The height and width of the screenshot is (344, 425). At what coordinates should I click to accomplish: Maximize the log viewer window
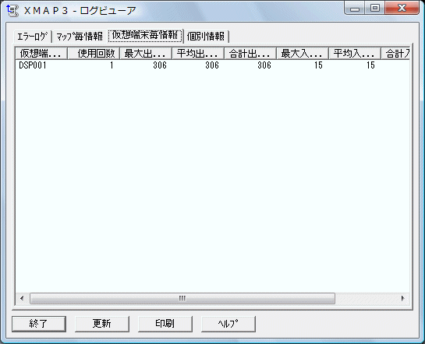pyautogui.click(x=375, y=9)
